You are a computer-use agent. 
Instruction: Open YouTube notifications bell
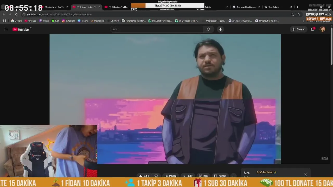click(x=312, y=29)
